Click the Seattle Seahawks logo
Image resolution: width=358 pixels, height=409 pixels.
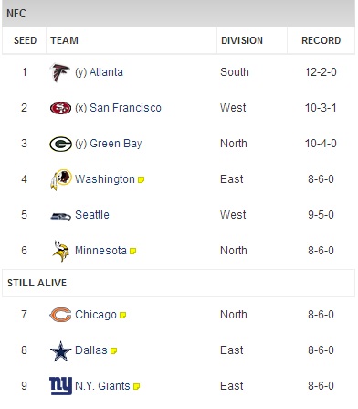point(60,216)
